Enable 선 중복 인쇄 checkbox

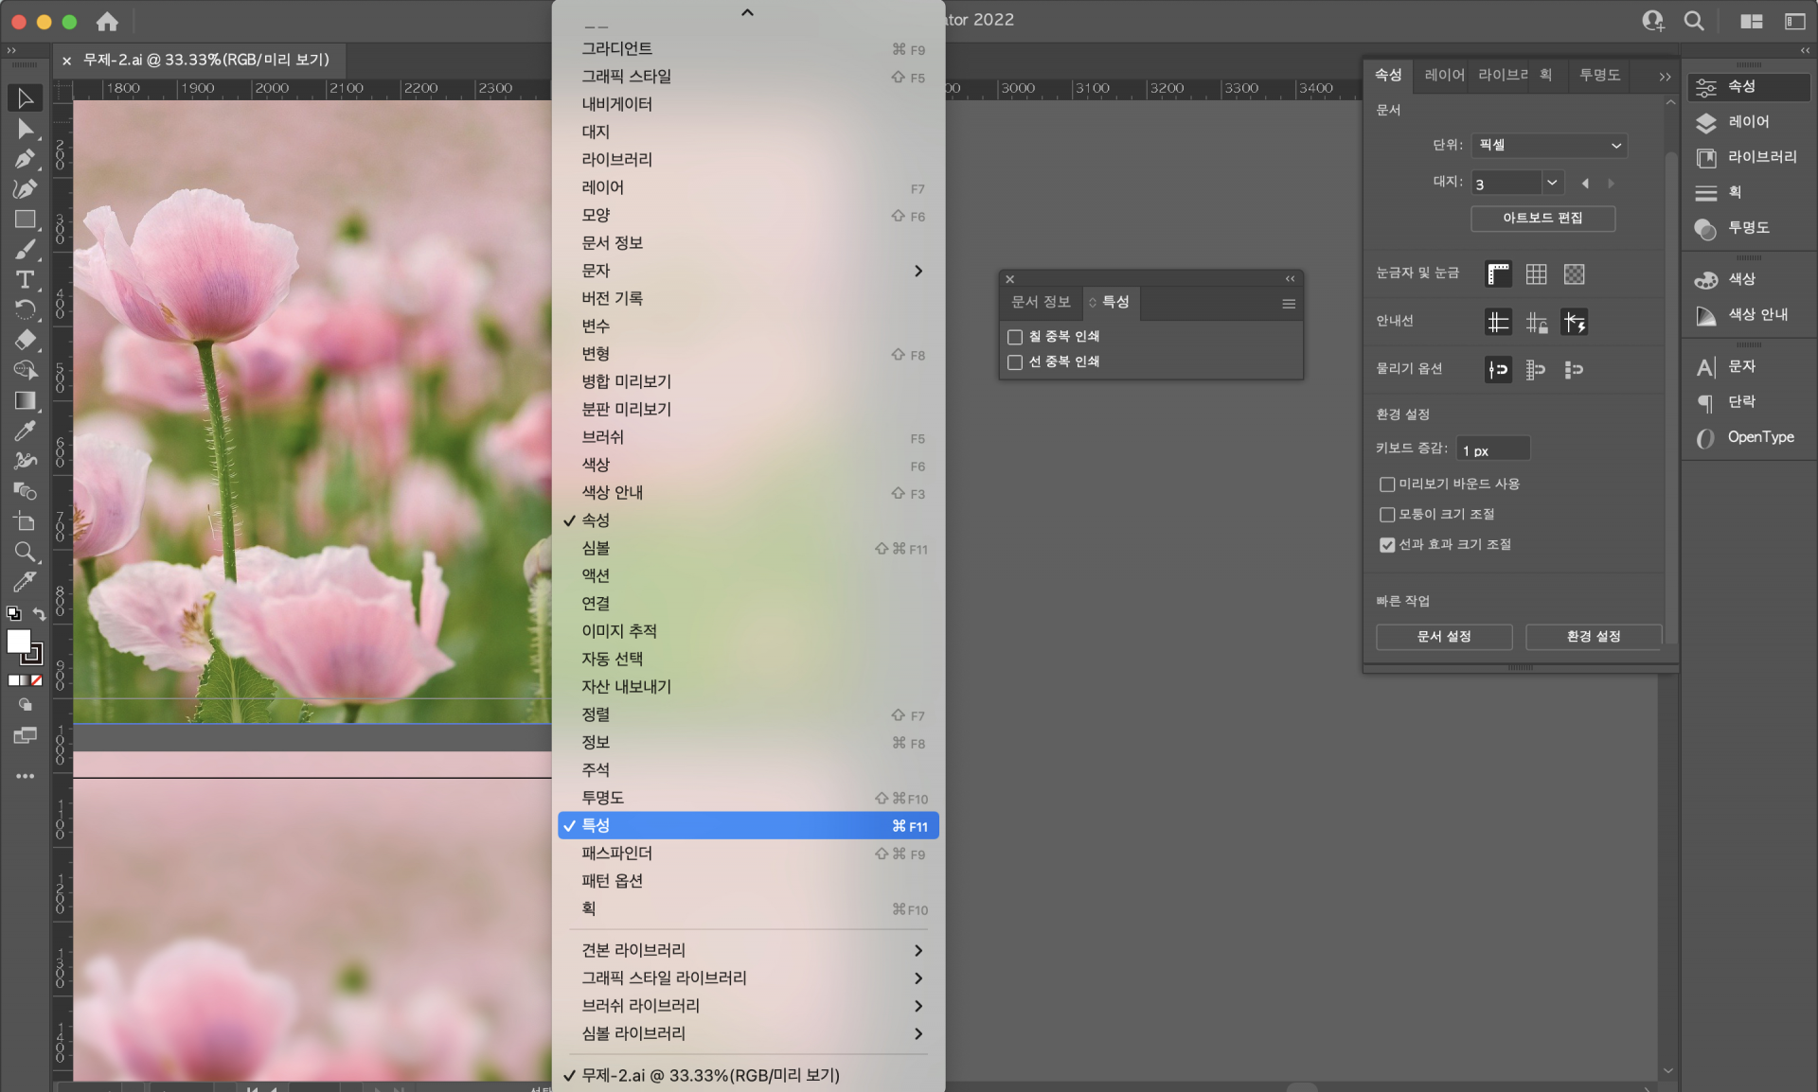[x=1015, y=362]
